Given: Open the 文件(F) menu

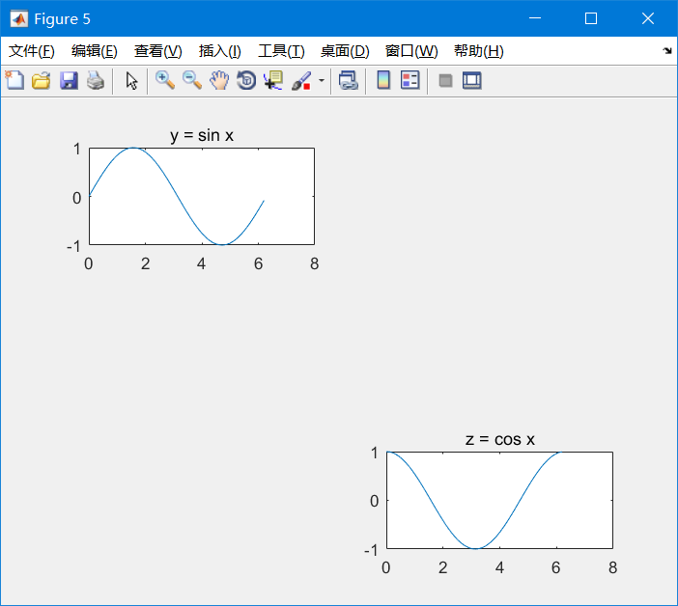Looking at the screenshot, I should click(32, 51).
